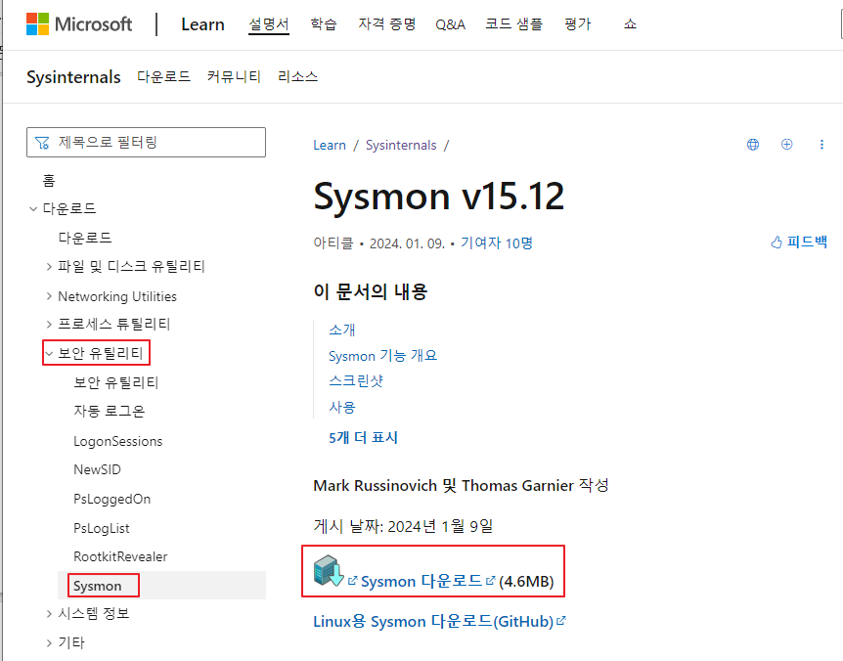
Task: Click the thumbs-up feedback icon
Action: (x=776, y=242)
